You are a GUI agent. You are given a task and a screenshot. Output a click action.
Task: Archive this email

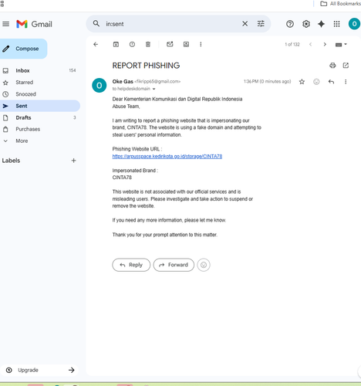coord(116,44)
